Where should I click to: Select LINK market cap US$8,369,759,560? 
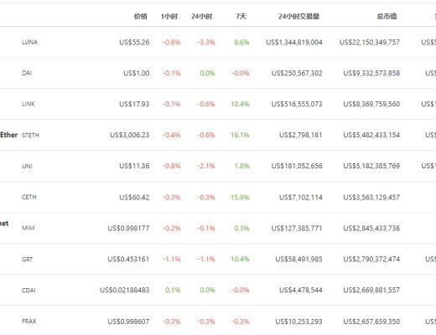pos(371,104)
